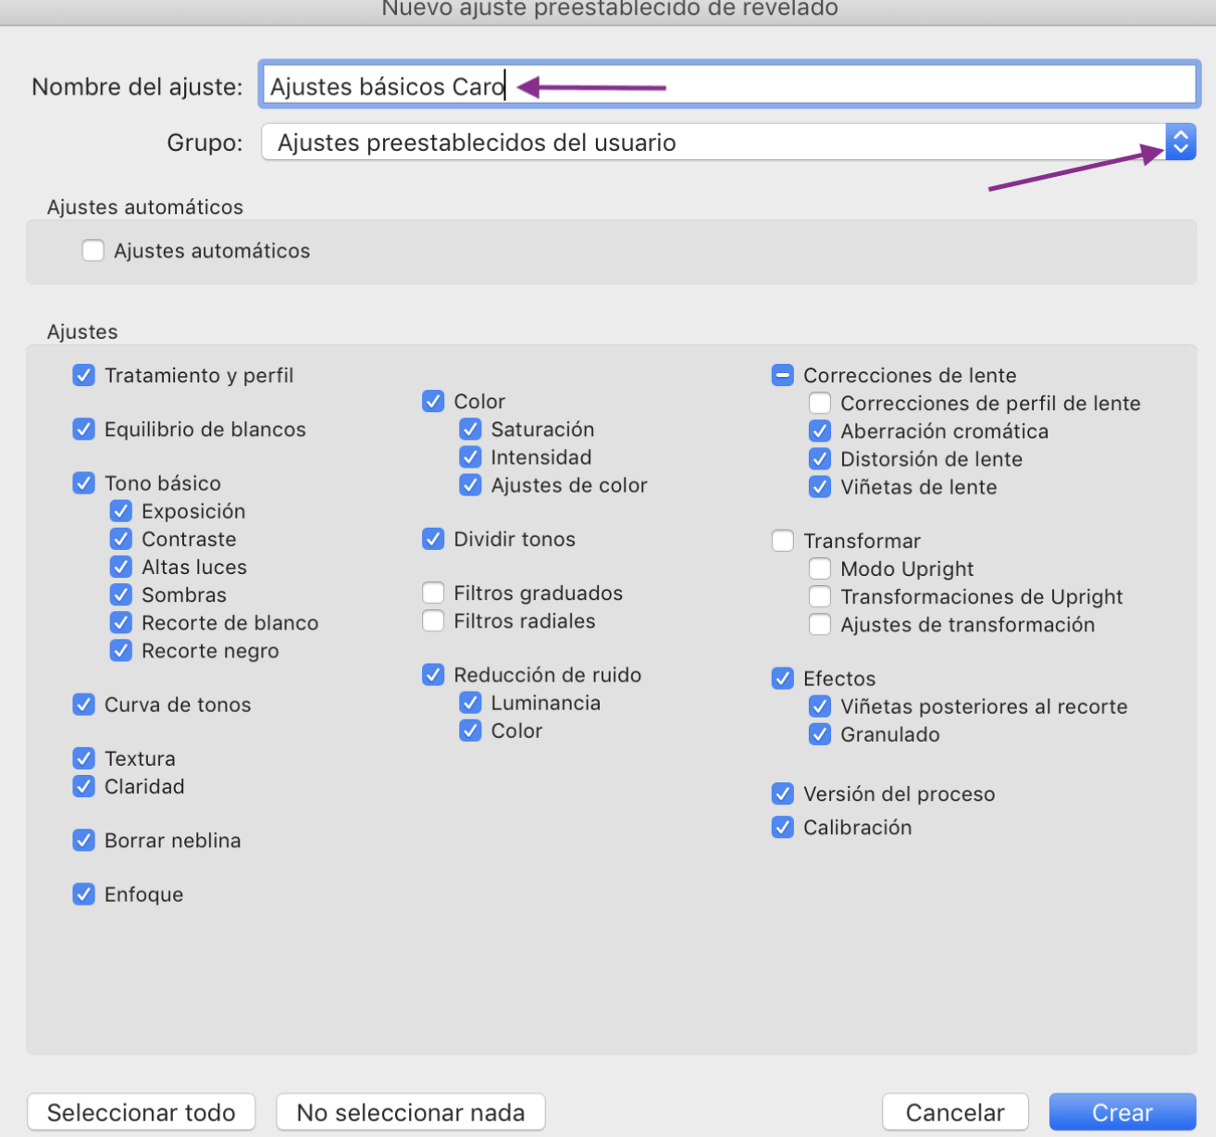Toggle the Correcciones de lente mixed checkbox

point(783,375)
